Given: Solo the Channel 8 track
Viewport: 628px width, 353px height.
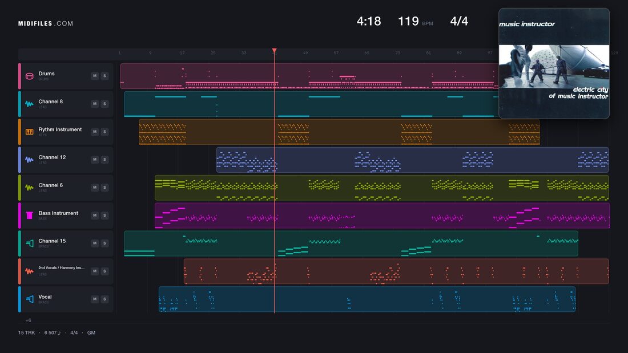Looking at the screenshot, I should 104,104.
